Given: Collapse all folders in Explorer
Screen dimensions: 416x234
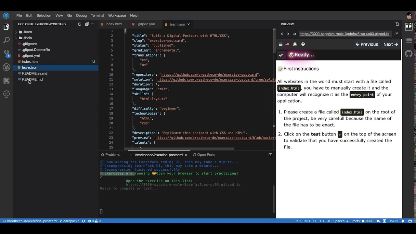Looking at the screenshot, I should [87, 24].
